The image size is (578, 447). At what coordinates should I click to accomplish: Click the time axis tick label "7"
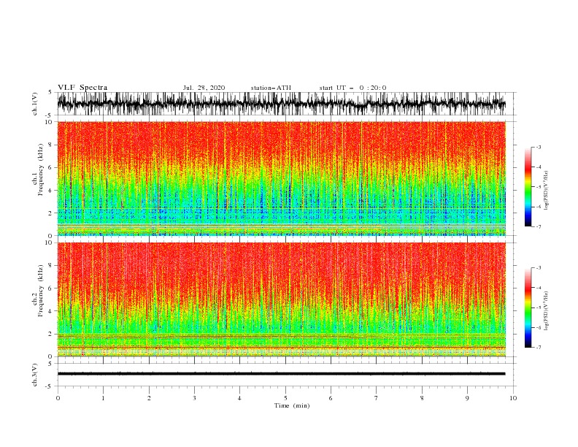377,398
